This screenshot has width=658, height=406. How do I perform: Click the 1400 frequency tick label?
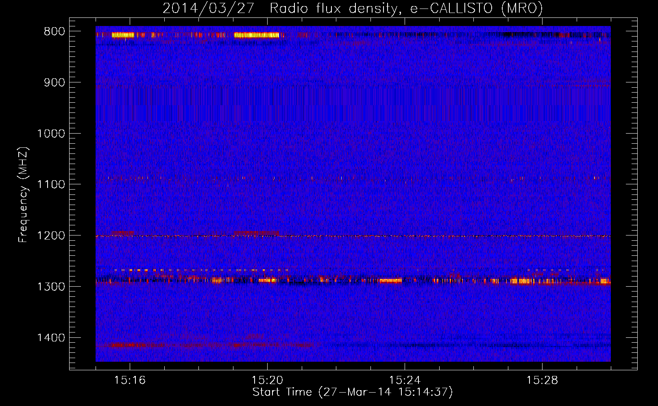click(x=51, y=338)
